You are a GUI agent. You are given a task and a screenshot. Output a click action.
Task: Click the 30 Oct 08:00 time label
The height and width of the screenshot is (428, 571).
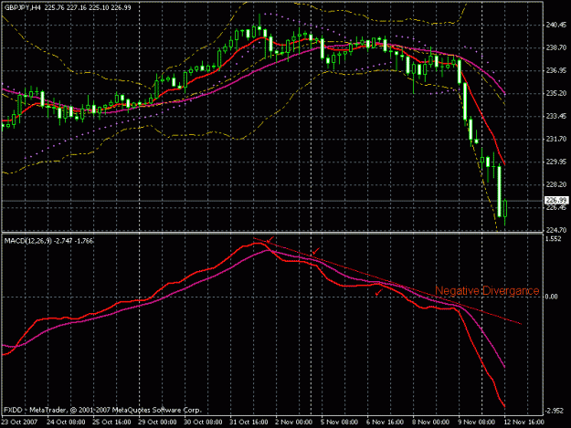203,423
